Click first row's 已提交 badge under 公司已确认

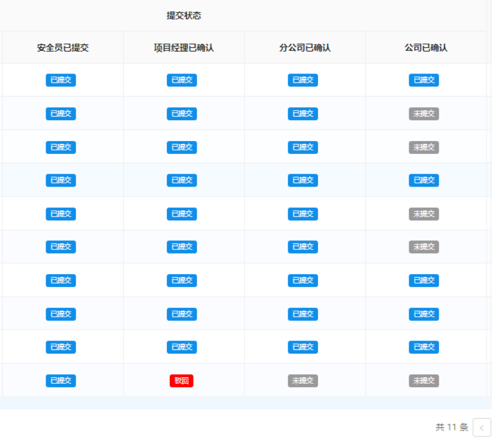click(x=423, y=80)
